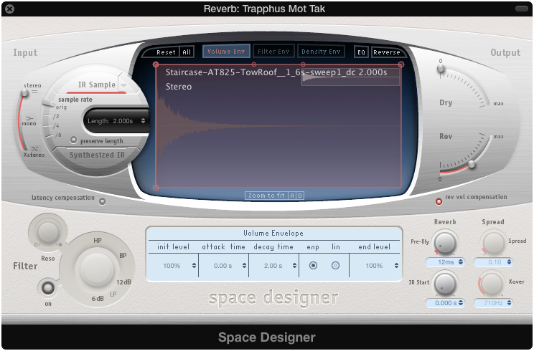
Task: Click the Spread knob
Action: [492, 243]
